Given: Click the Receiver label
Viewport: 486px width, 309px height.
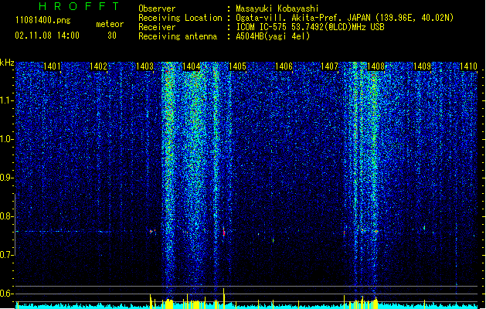Looking at the screenshot, I should tap(157, 27).
